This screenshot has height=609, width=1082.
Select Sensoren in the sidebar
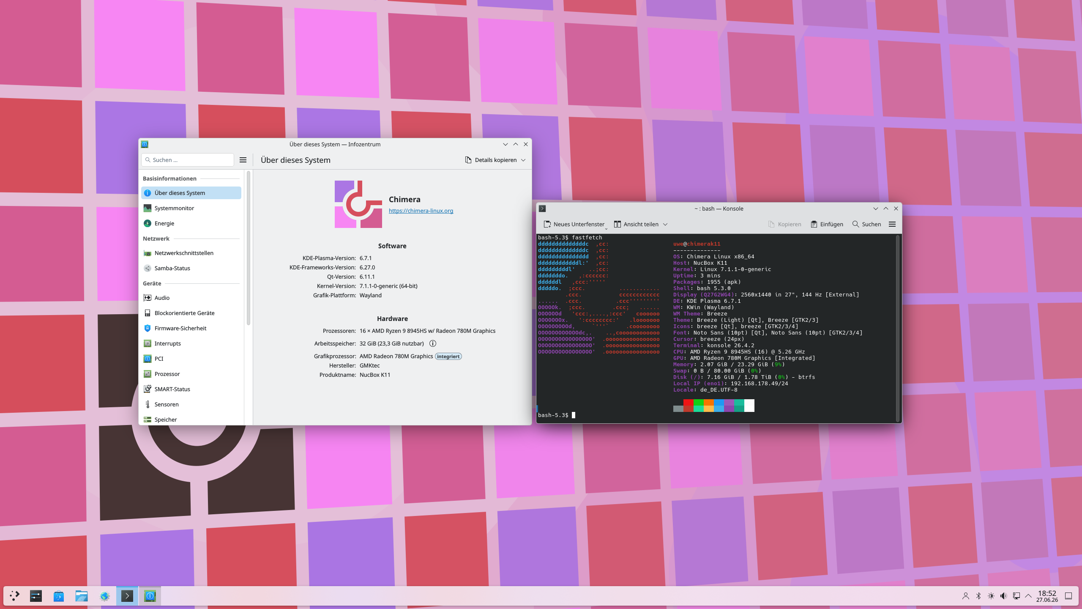pos(191,404)
